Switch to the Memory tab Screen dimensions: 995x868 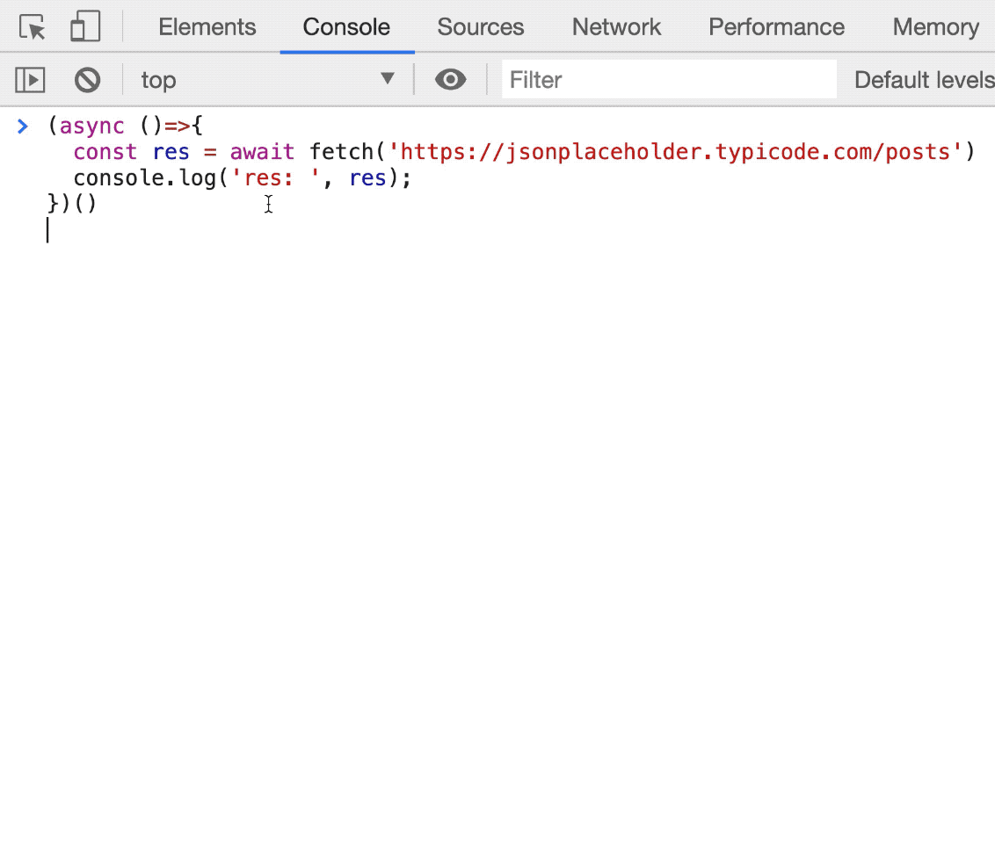coord(935,27)
